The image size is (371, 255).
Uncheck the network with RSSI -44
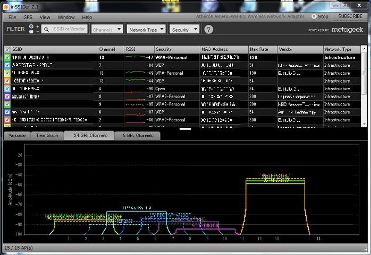pyautogui.click(x=7, y=81)
